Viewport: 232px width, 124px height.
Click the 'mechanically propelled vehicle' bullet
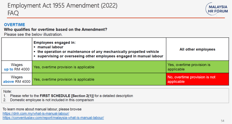coord(98,52)
